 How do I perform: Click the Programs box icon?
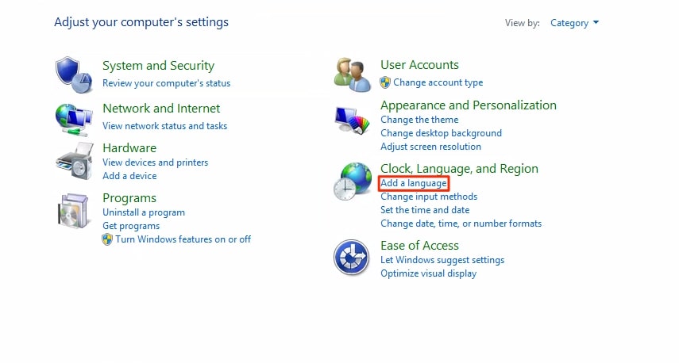74,209
